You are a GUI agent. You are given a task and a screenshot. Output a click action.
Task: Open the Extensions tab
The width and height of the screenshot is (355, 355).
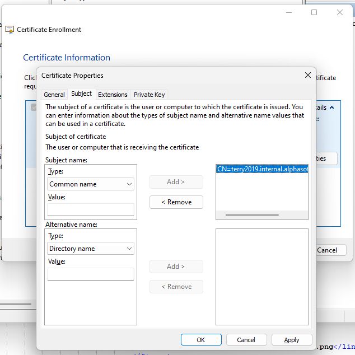click(113, 95)
